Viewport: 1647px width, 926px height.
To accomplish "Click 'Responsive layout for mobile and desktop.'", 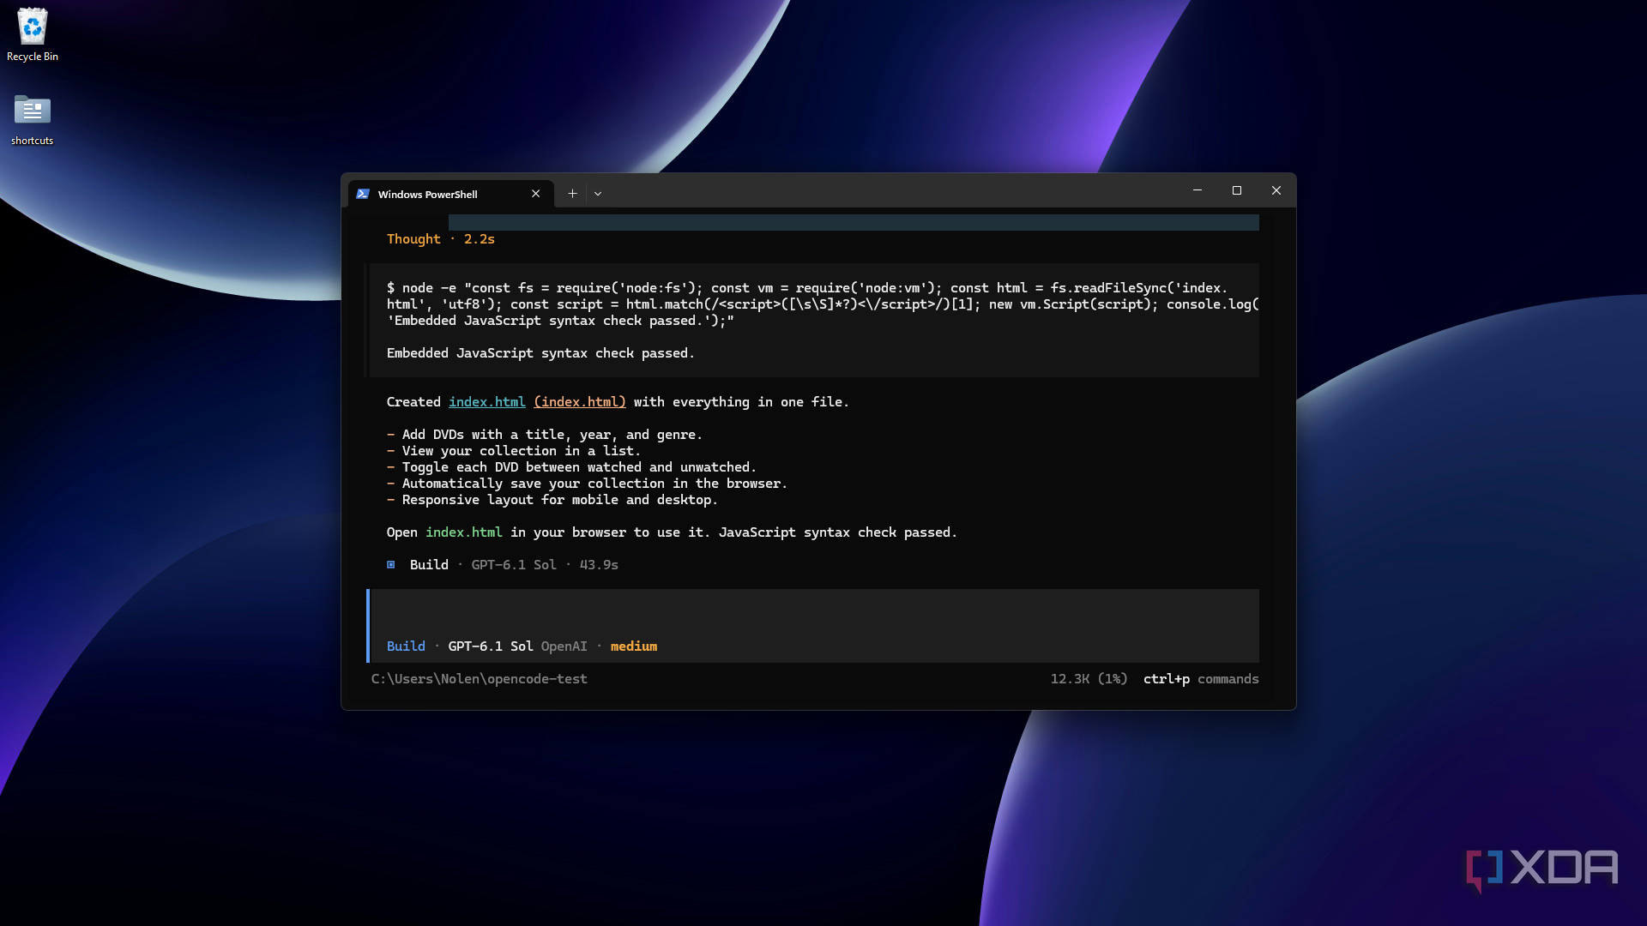I will (x=560, y=500).
